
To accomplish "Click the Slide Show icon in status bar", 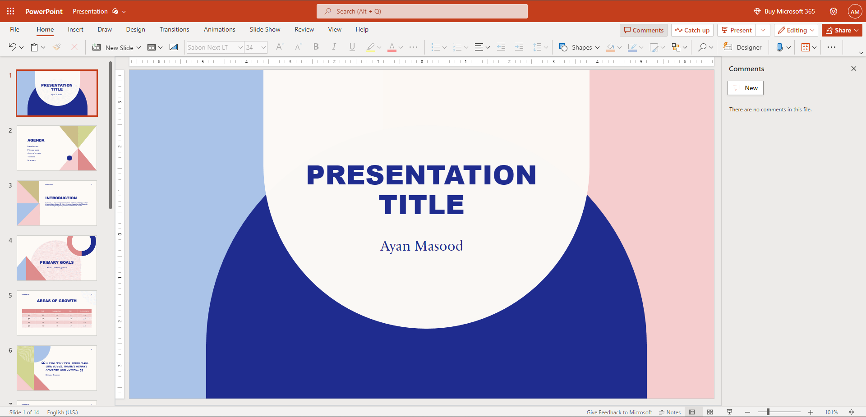I will pyautogui.click(x=729, y=412).
